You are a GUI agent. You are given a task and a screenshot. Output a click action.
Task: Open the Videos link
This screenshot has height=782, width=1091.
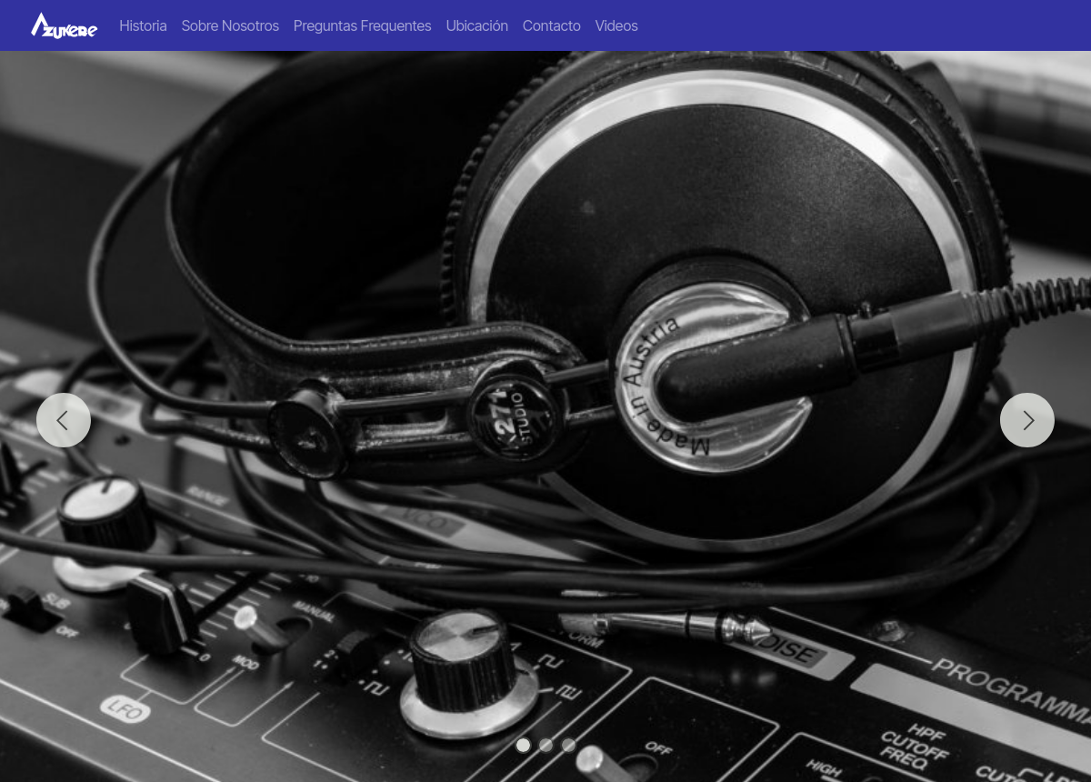616,25
